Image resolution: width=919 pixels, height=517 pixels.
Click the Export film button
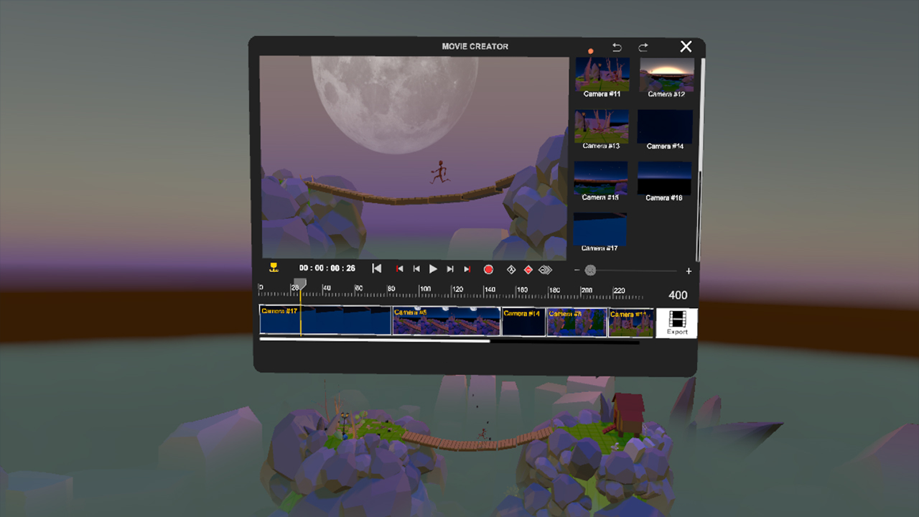pyautogui.click(x=676, y=322)
